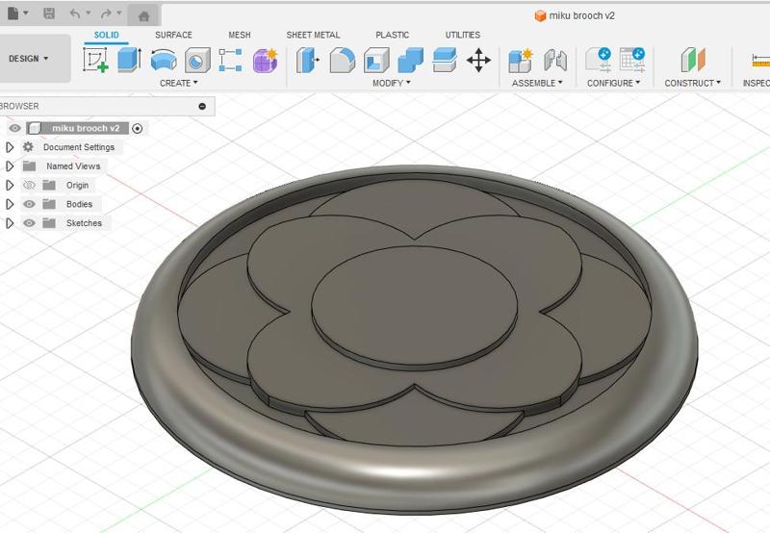This screenshot has height=533, width=770.
Task: Switch to the Solid tab
Action: pos(106,35)
